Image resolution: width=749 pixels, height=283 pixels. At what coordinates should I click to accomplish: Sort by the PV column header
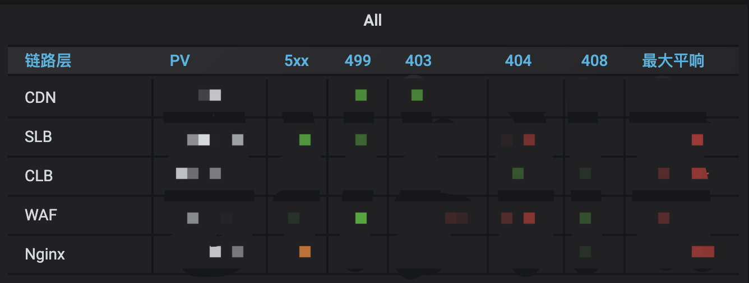point(180,61)
